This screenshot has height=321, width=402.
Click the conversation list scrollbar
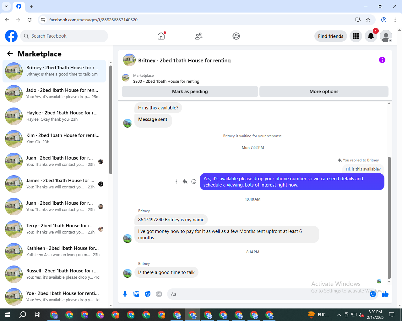pyautogui.click(x=111, y=119)
